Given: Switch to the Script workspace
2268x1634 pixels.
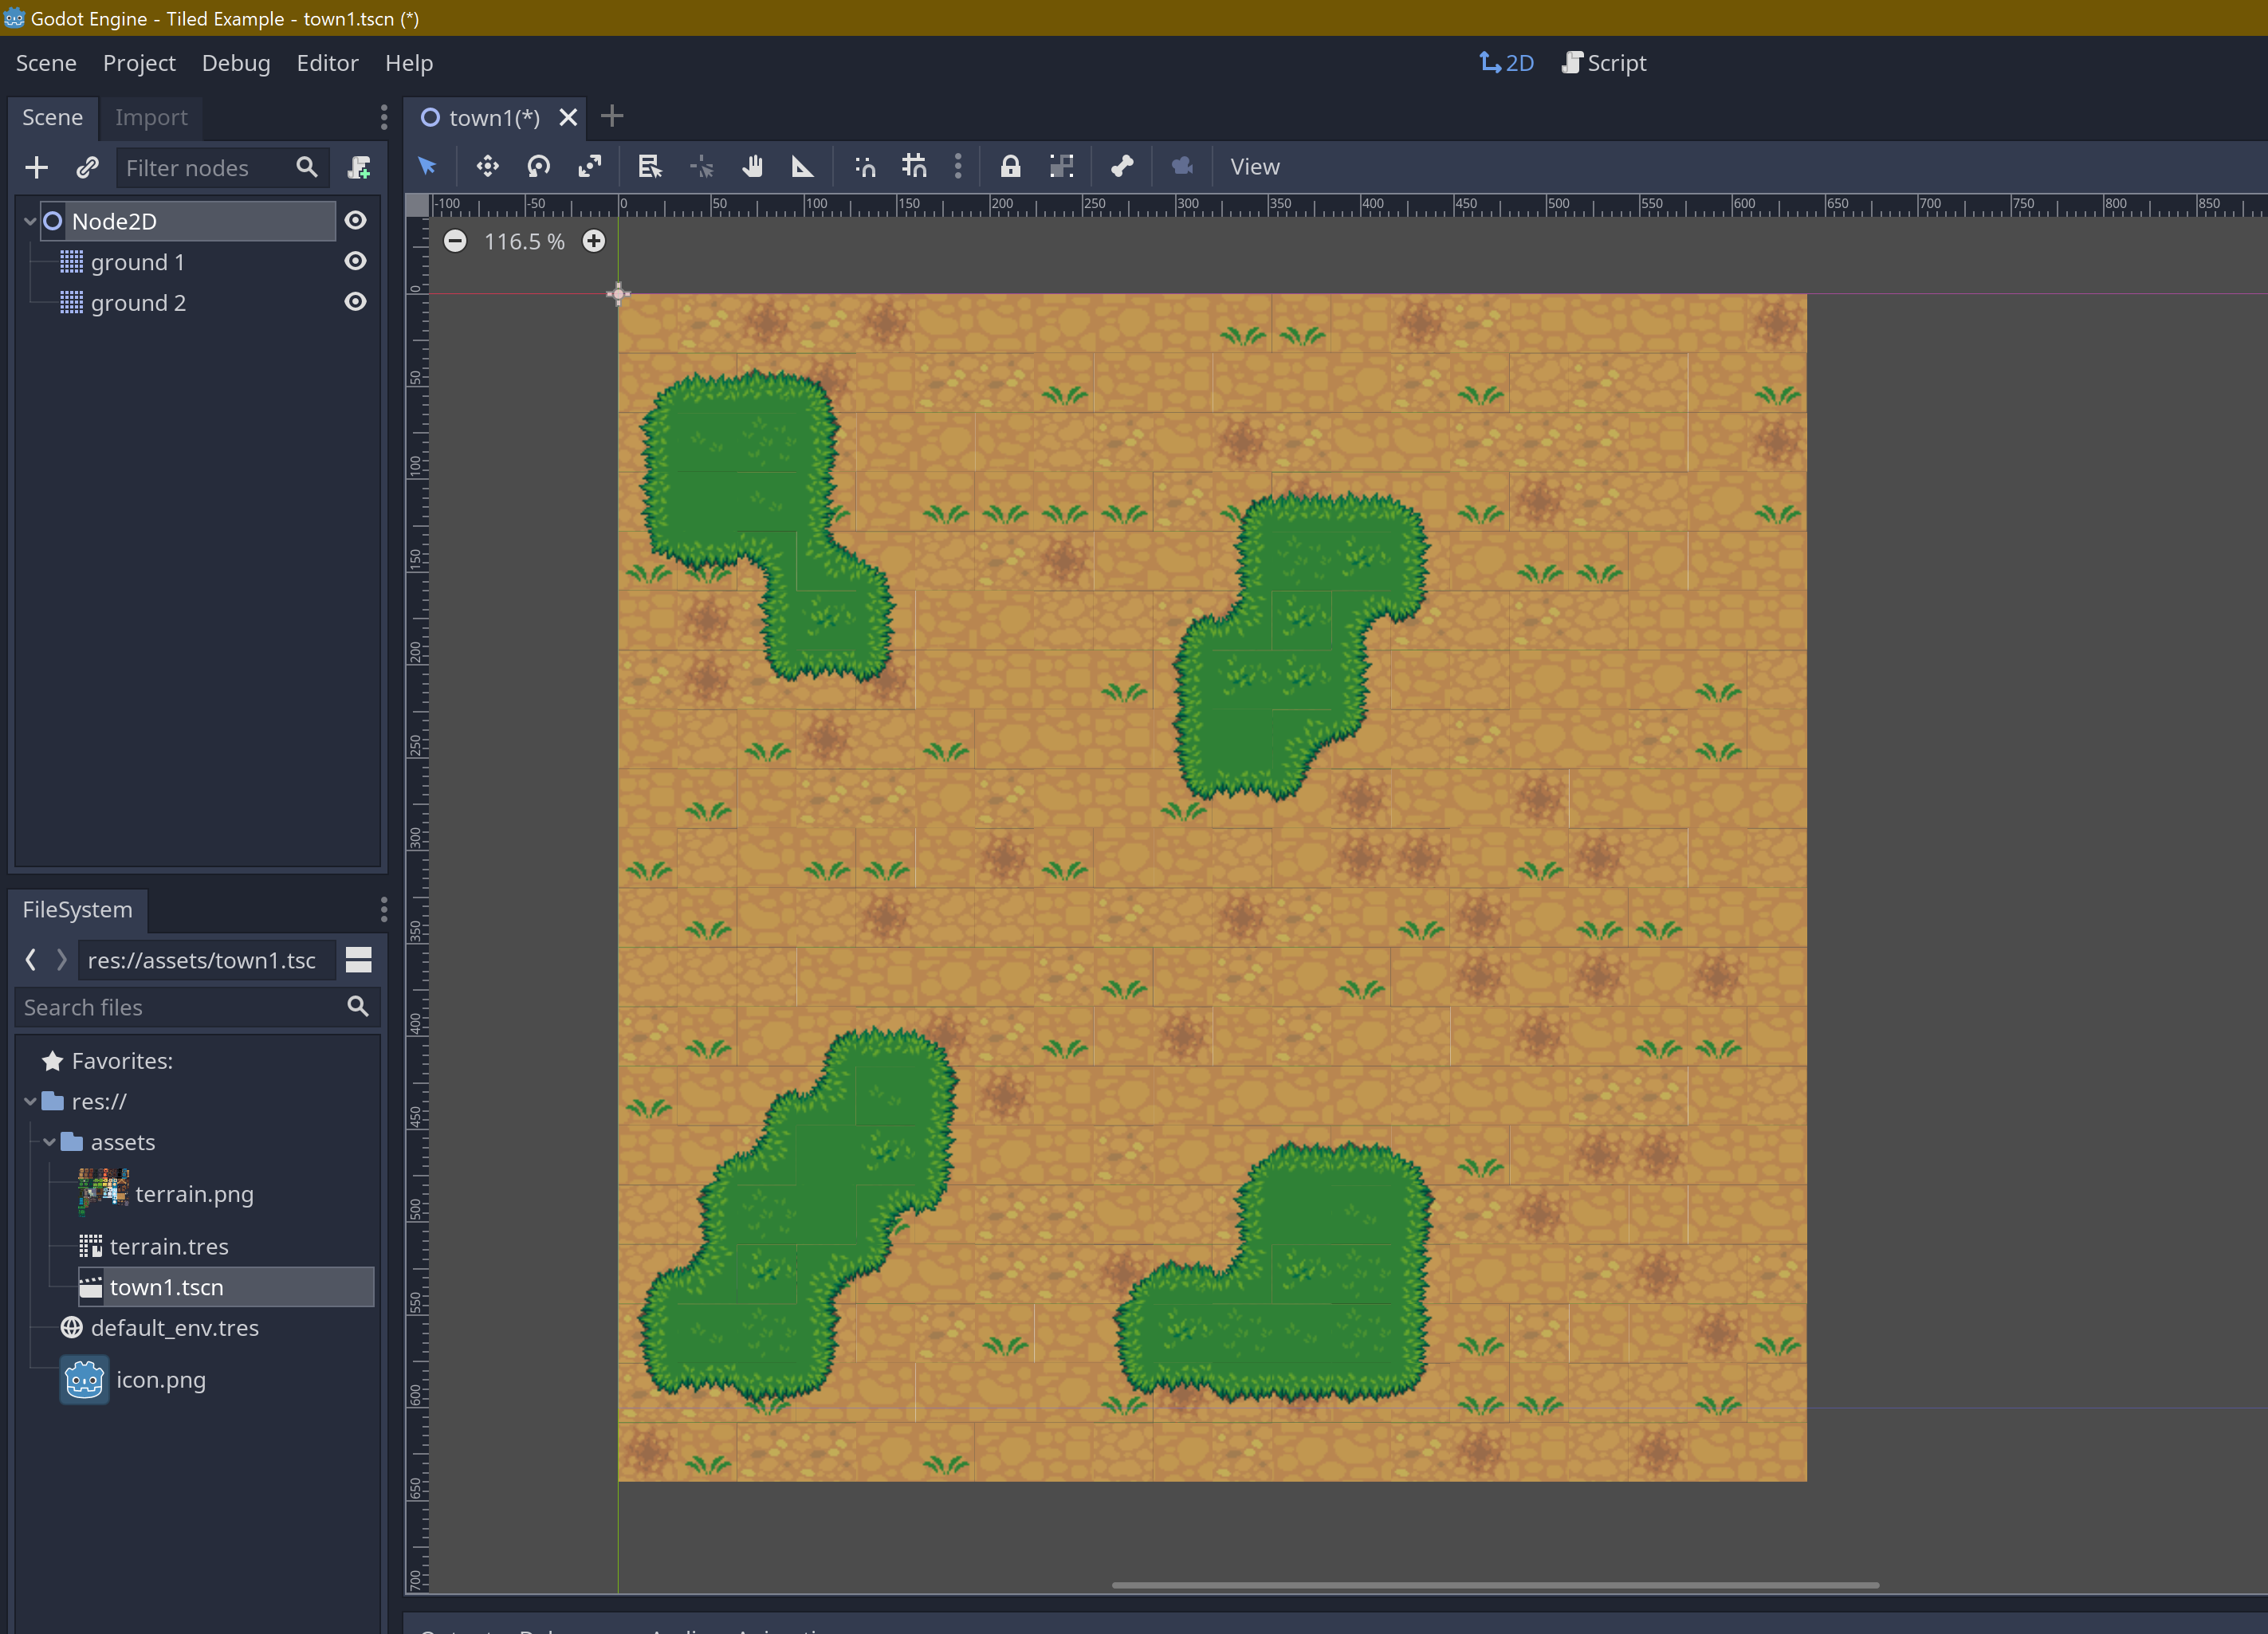Looking at the screenshot, I should coord(1604,62).
